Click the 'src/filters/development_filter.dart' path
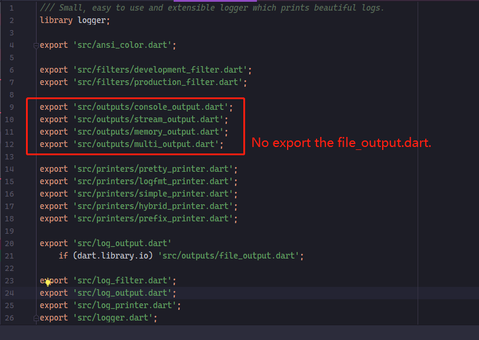 (160, 70)
